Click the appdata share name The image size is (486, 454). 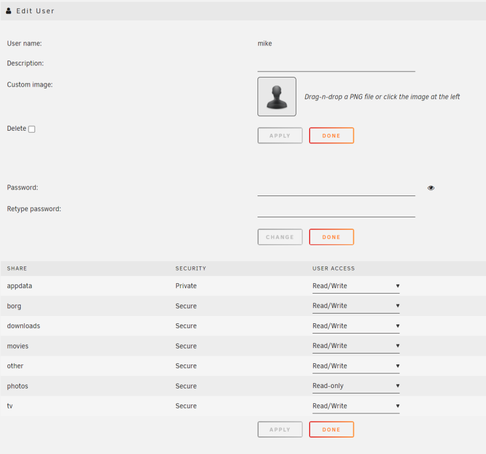click(19, 286)
